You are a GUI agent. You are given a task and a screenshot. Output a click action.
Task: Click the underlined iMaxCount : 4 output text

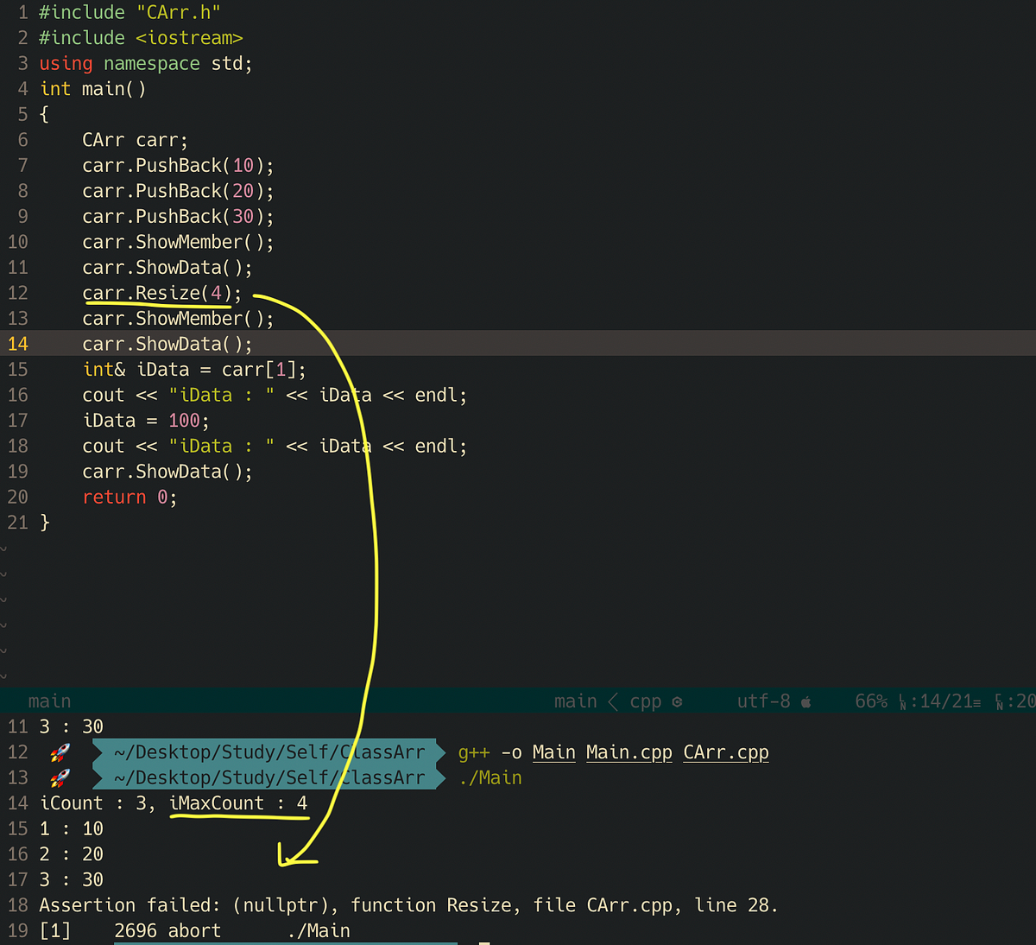[x=238, y=802]
